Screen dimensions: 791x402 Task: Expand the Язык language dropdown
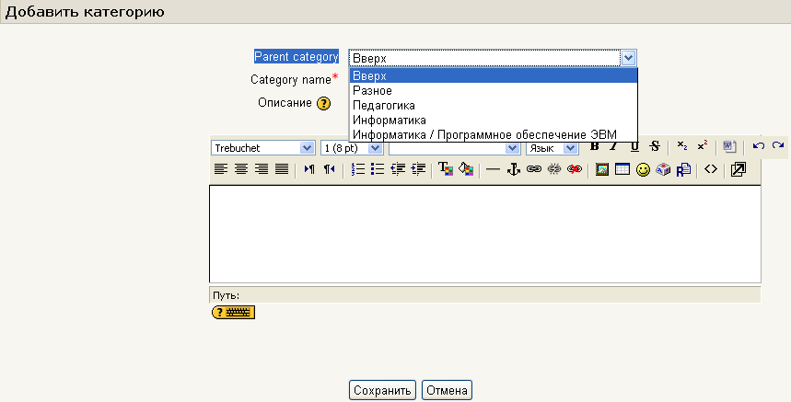click(552, 148)
